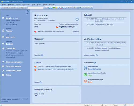Click the '8 zaměstnanců' value

94,69
